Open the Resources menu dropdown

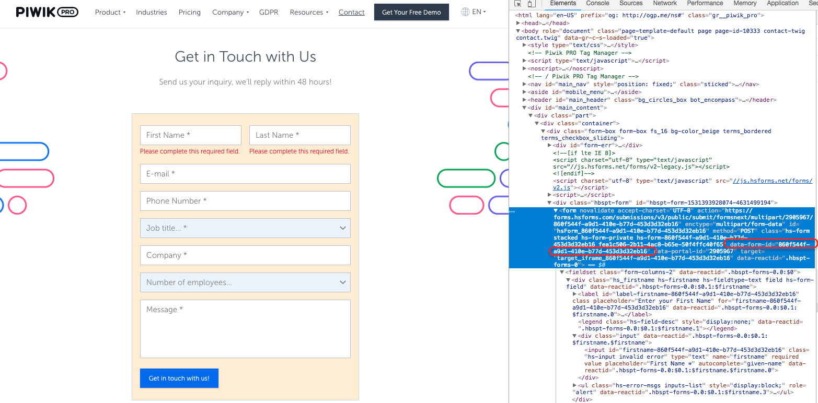[309, 12]
